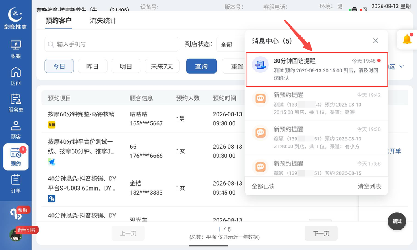Click the 美团 channel icon under 咕咕咕's booking
Screen dimensions: 417x250
pyautogui.click(x=52, y=125)
